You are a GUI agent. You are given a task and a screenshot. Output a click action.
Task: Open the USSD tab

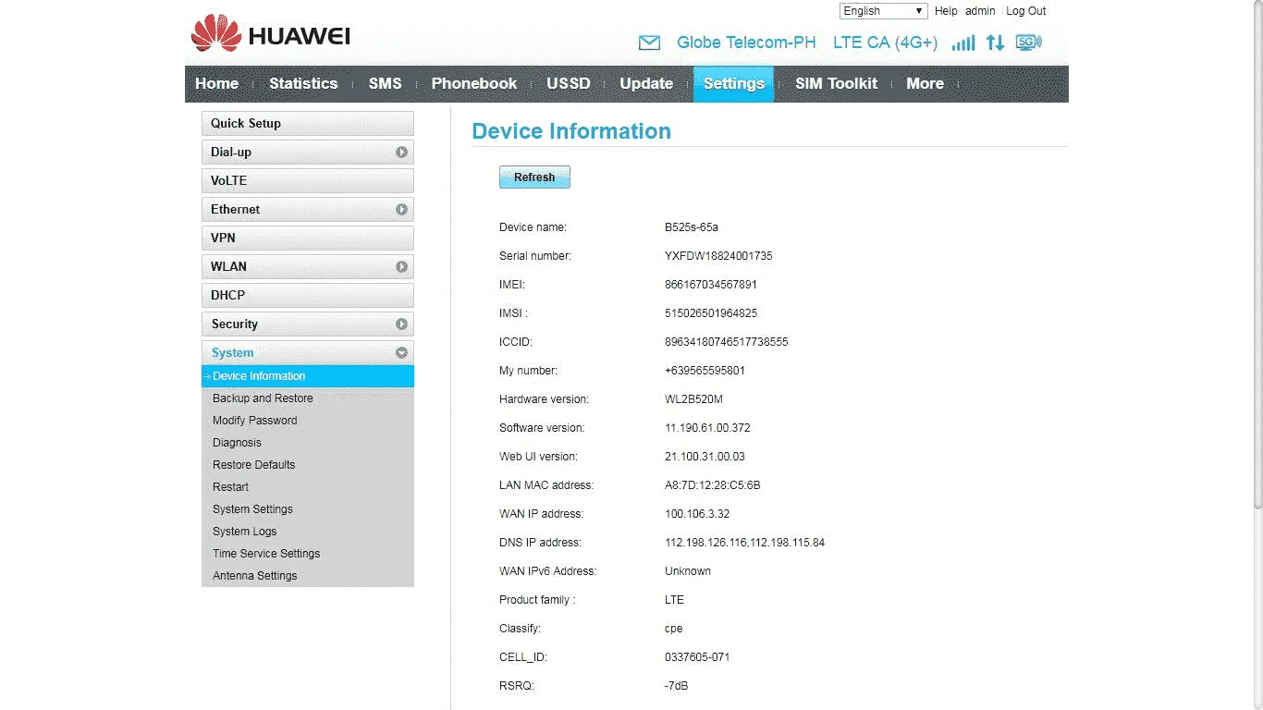click(568, 83)
